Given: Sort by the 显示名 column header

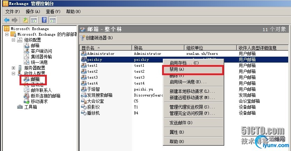Looking at the screenshot, I should click(x=106, y=48).
